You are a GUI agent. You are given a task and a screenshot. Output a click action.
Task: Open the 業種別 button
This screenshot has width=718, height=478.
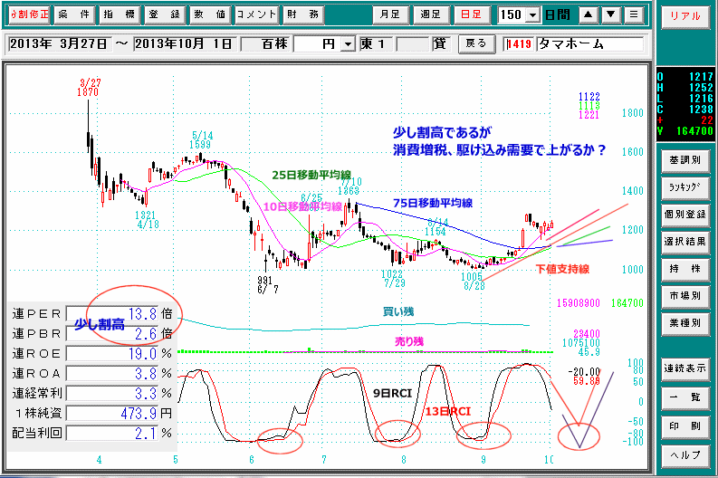[x=685, y=323]
